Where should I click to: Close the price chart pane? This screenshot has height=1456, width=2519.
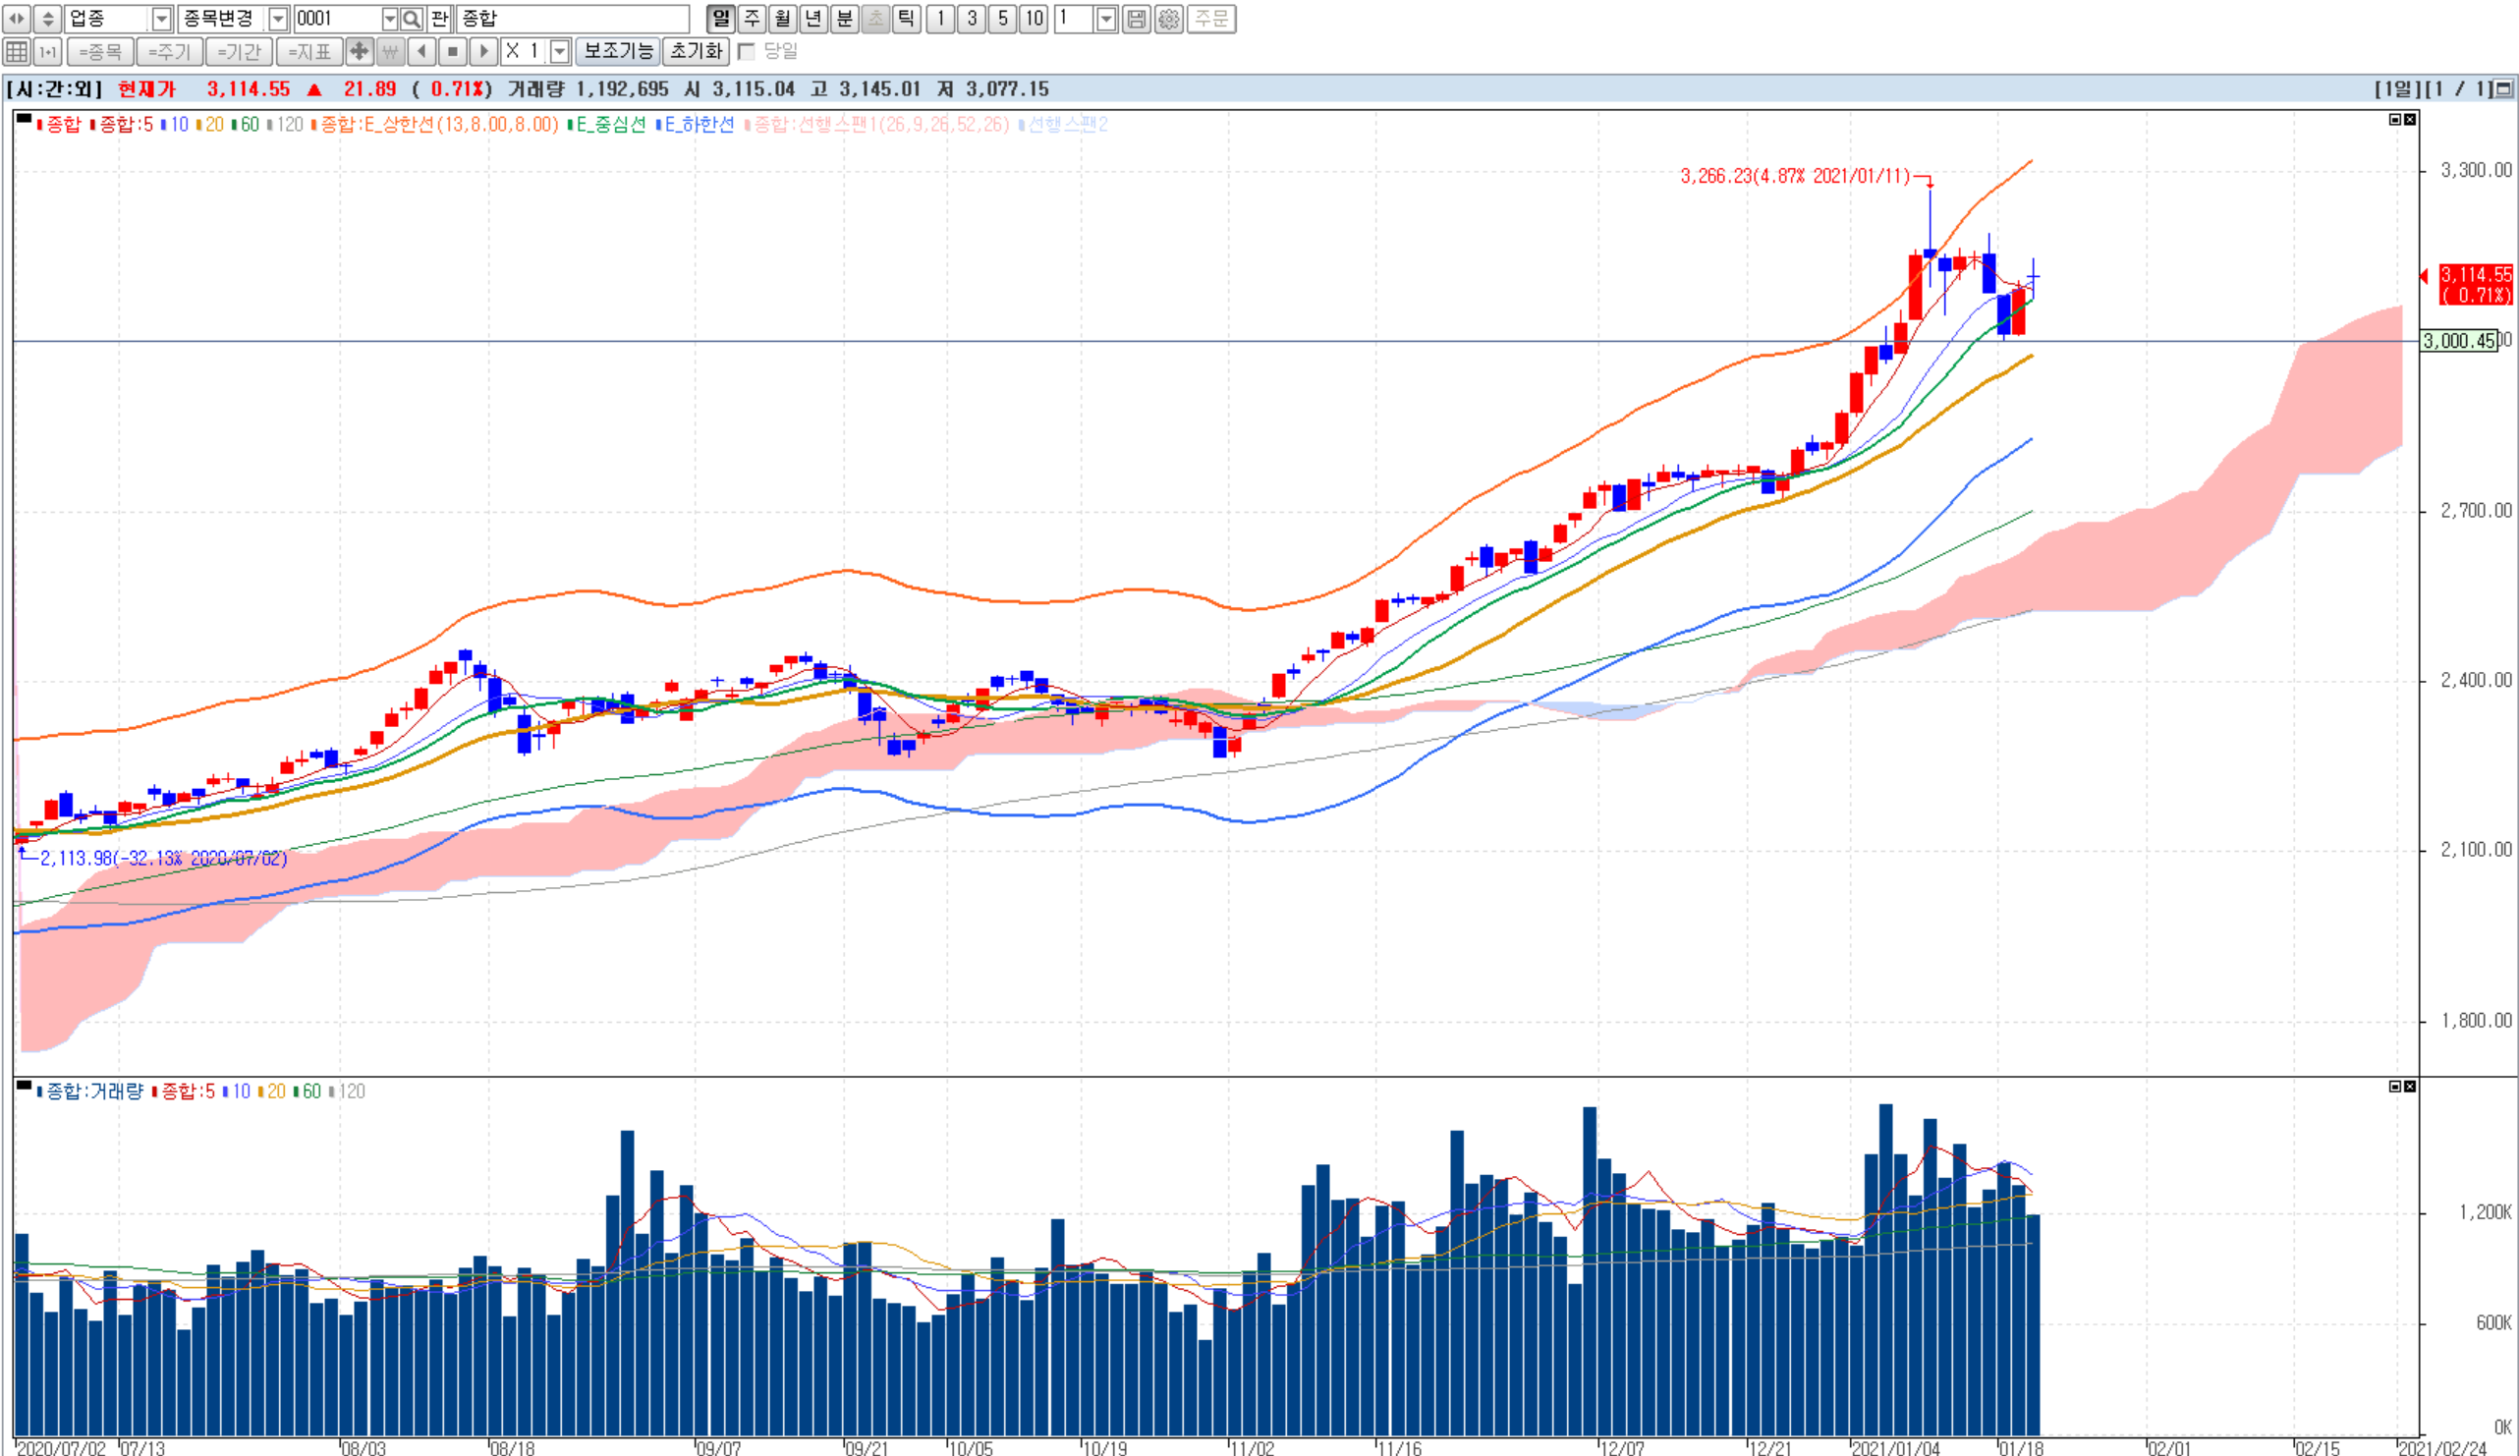[x=2410, y=119]
